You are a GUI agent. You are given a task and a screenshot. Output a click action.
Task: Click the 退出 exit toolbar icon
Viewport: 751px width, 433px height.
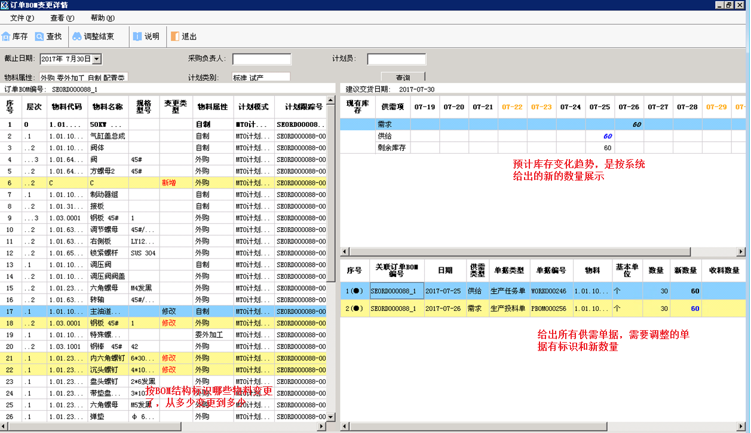tap(183, 36)
